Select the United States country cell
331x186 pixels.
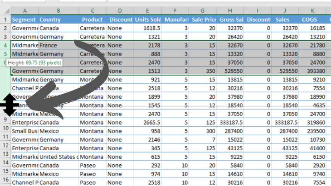(58, 157)
